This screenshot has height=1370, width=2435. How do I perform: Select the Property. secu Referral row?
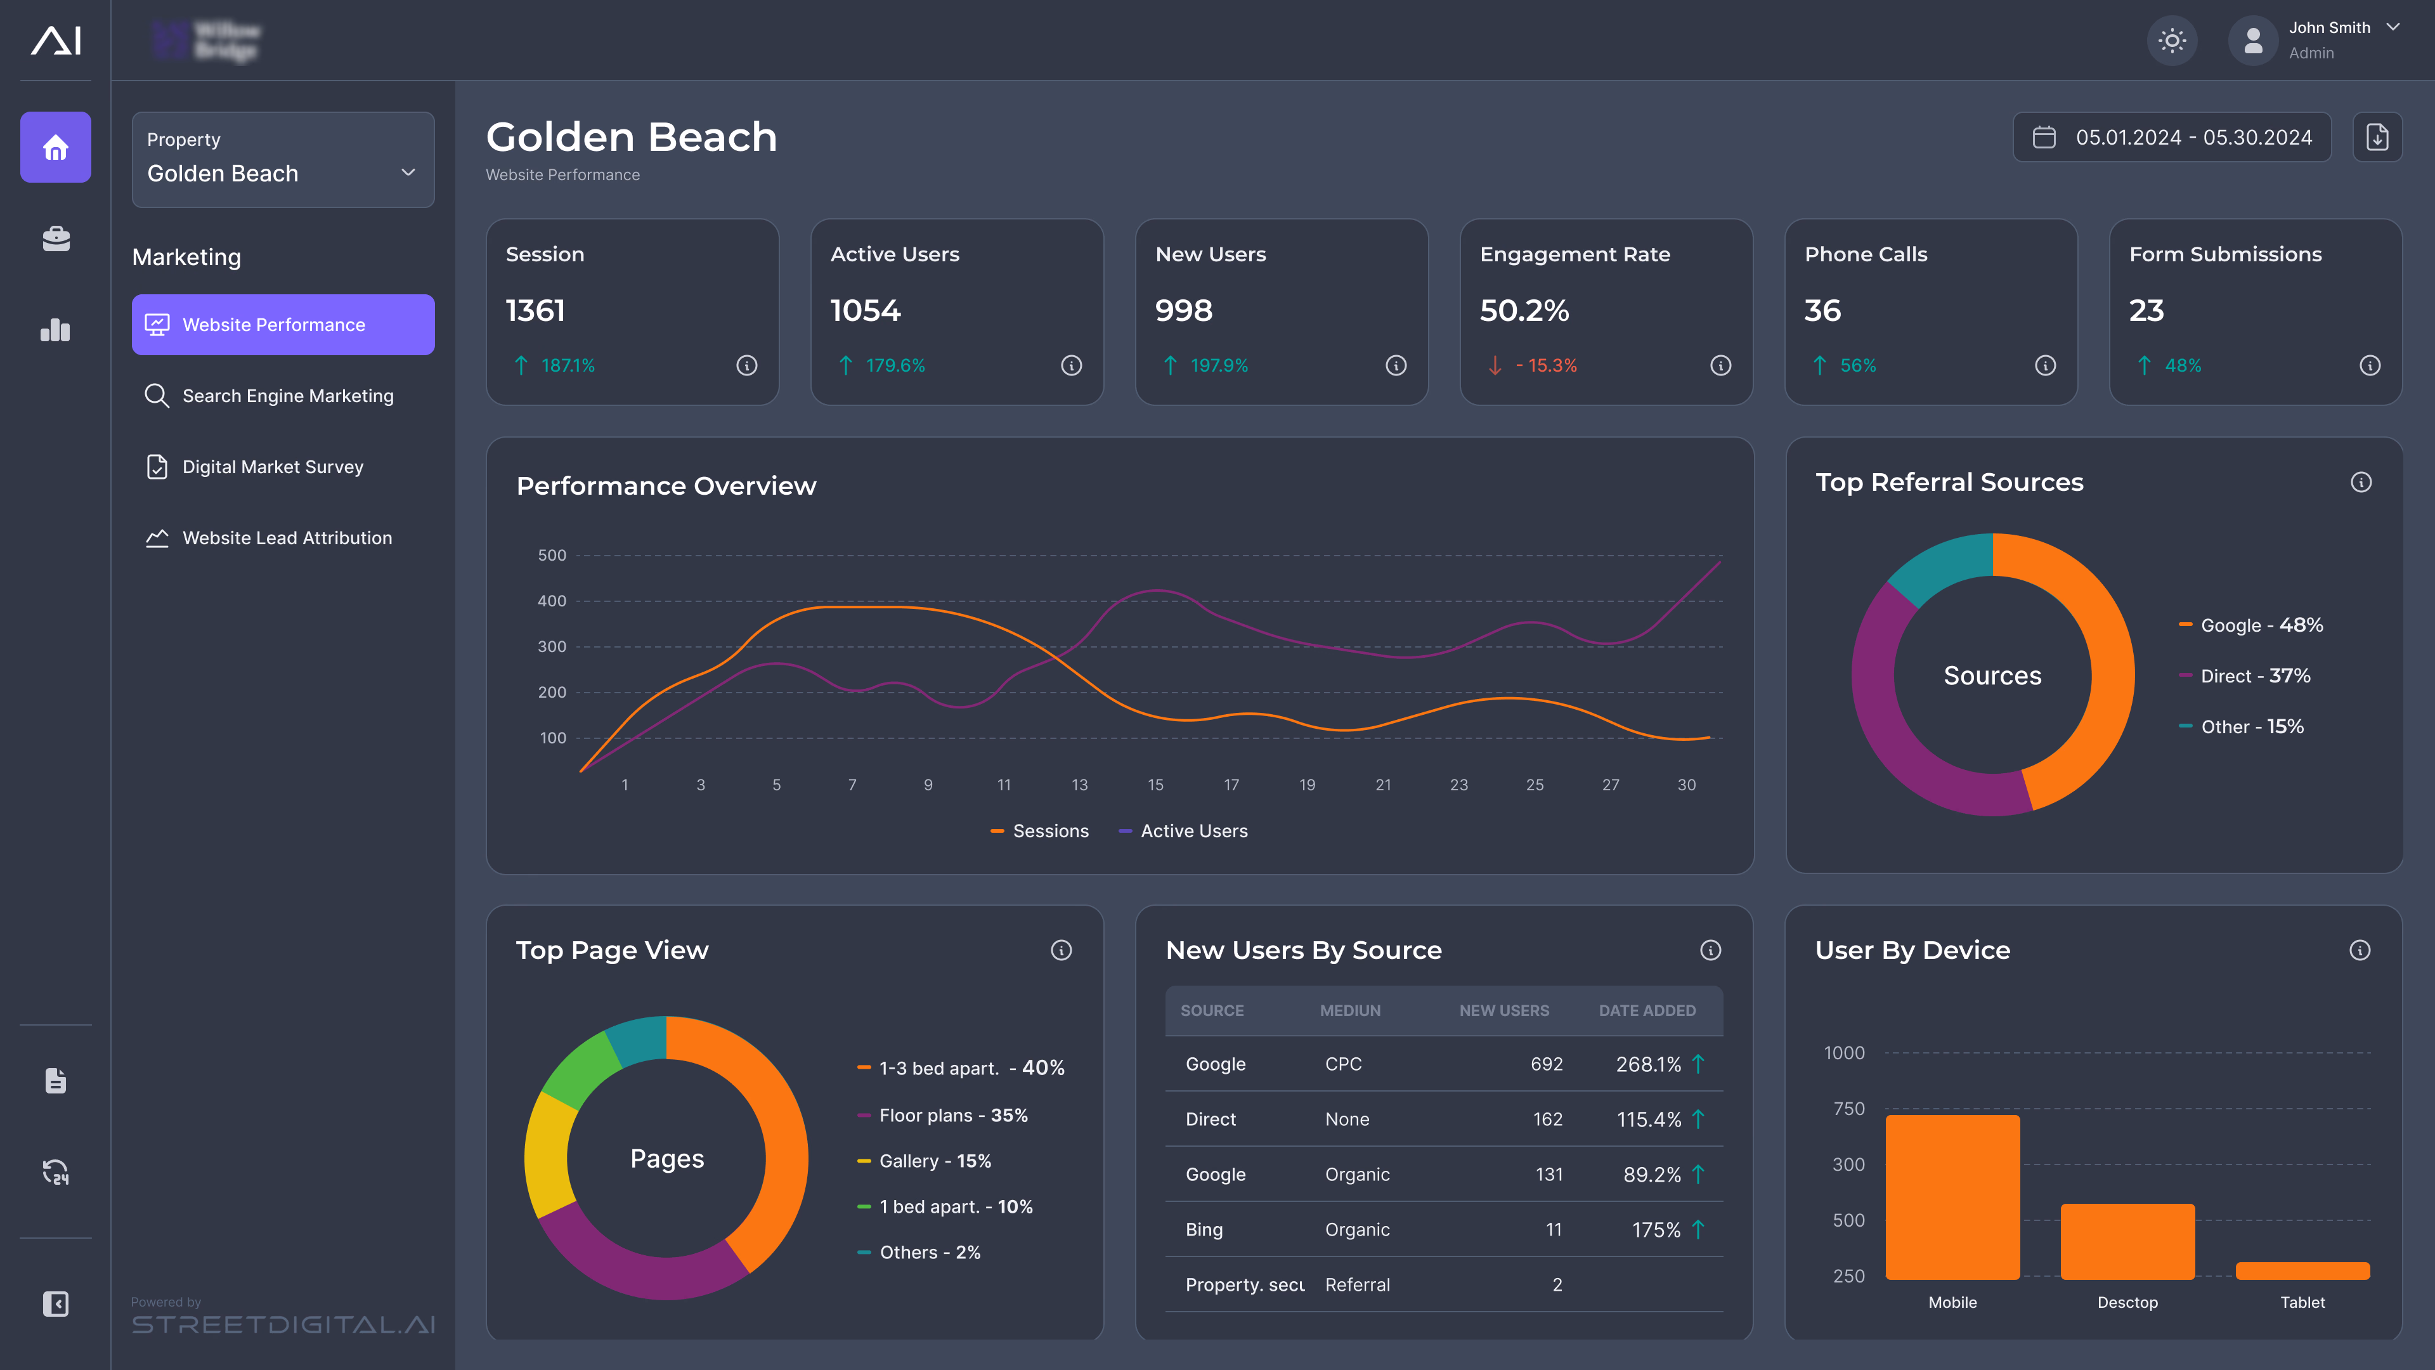(1445, 1285)
